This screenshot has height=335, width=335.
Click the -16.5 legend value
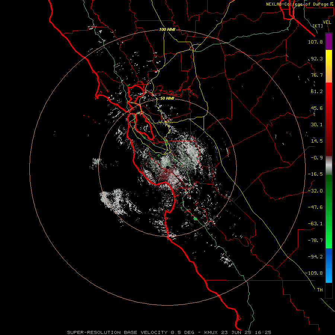[315, 174]
